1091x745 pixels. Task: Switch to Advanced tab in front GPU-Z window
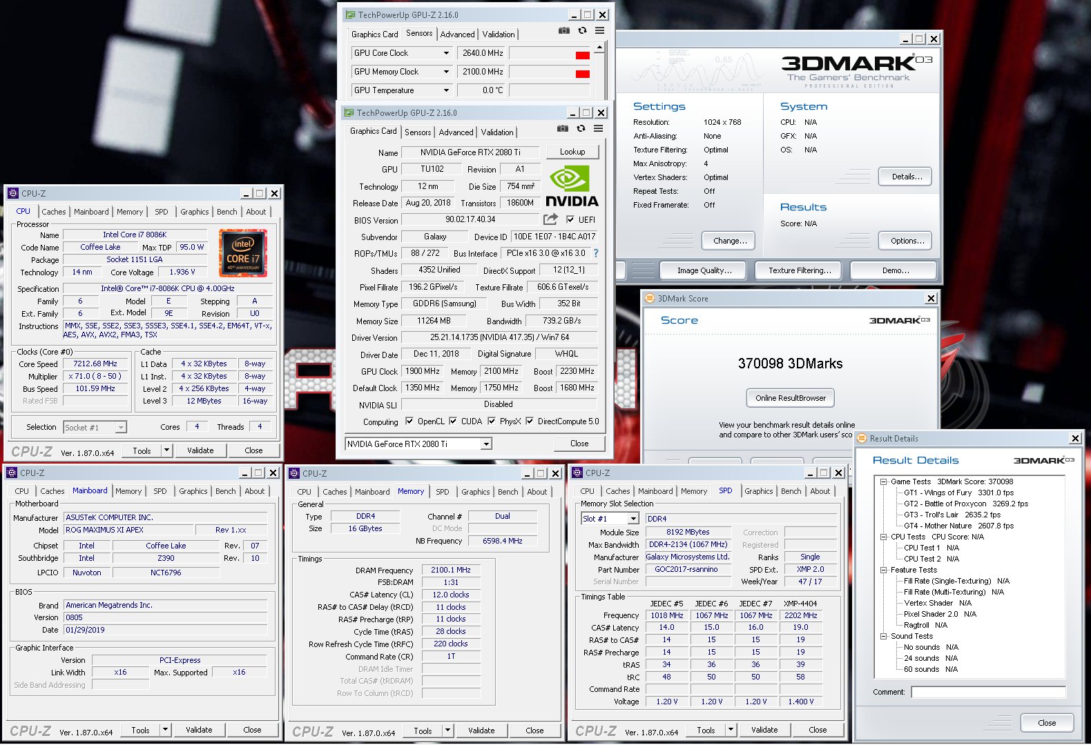(456, 132)
